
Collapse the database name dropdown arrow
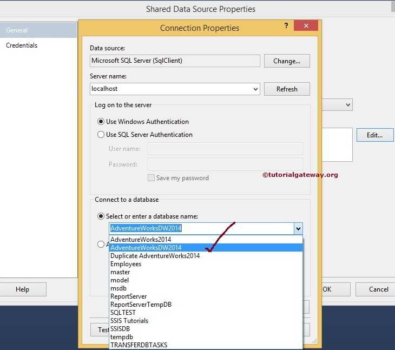(298, 229)
